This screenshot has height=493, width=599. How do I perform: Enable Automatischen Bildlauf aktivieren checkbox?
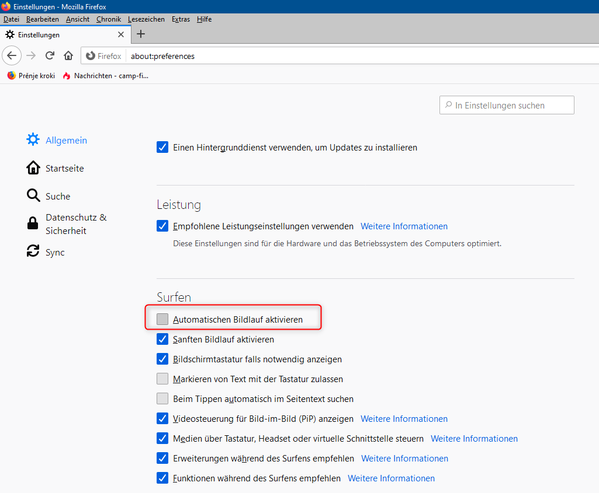pyautogui.click(x=162, y=319)
